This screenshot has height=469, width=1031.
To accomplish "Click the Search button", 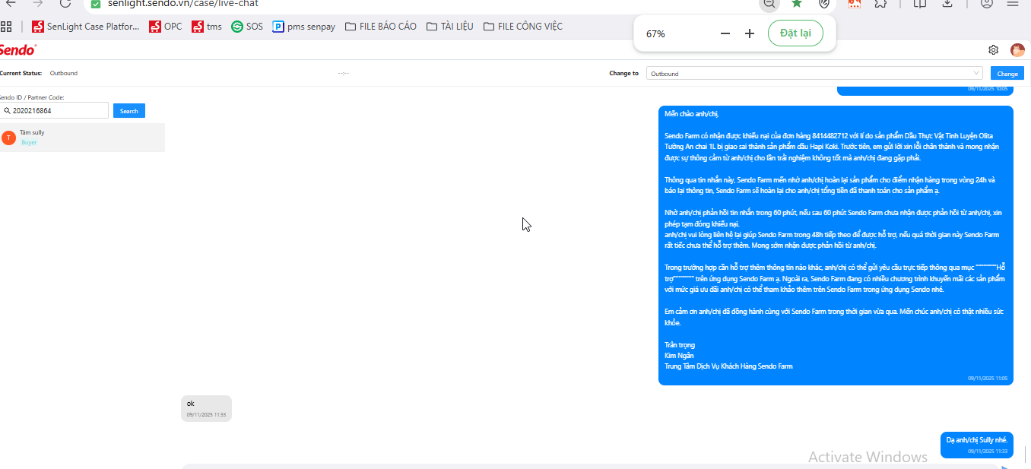I will coord(129,111).
